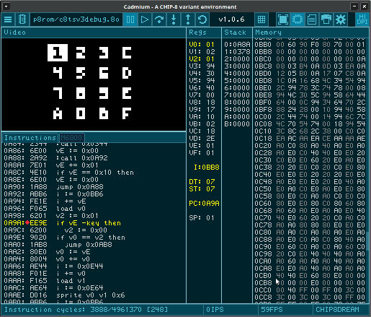Step out with the up arrow

(x=188, y=19)
